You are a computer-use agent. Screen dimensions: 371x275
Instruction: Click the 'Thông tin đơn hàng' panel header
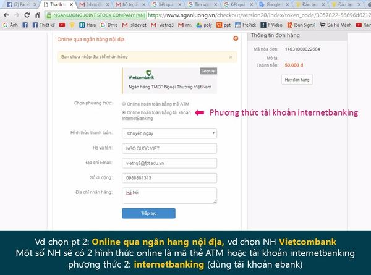point(297,35)
